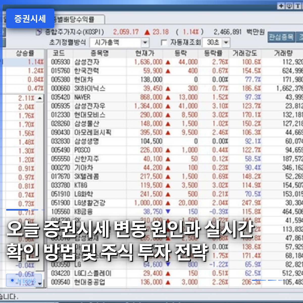
Task: Click the -0.39% change rate cell
Action: (219, 212)
